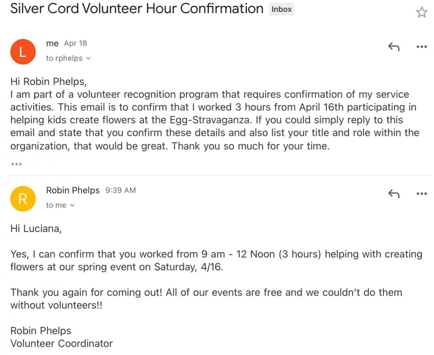Click sender name Robin Phelps

pyautogui.click(x=73, y=190)
